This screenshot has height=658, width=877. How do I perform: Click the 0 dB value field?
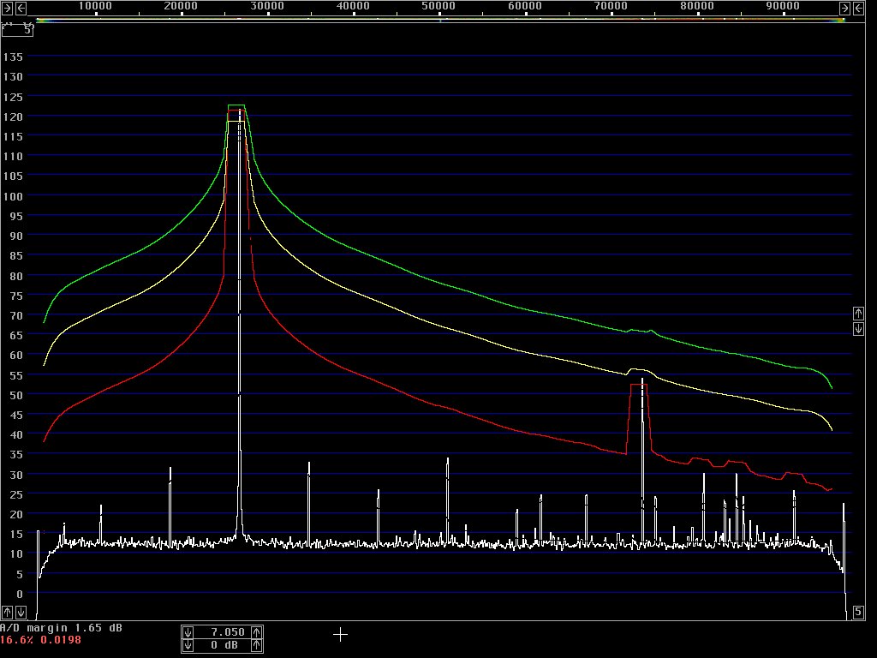(223, 646)
